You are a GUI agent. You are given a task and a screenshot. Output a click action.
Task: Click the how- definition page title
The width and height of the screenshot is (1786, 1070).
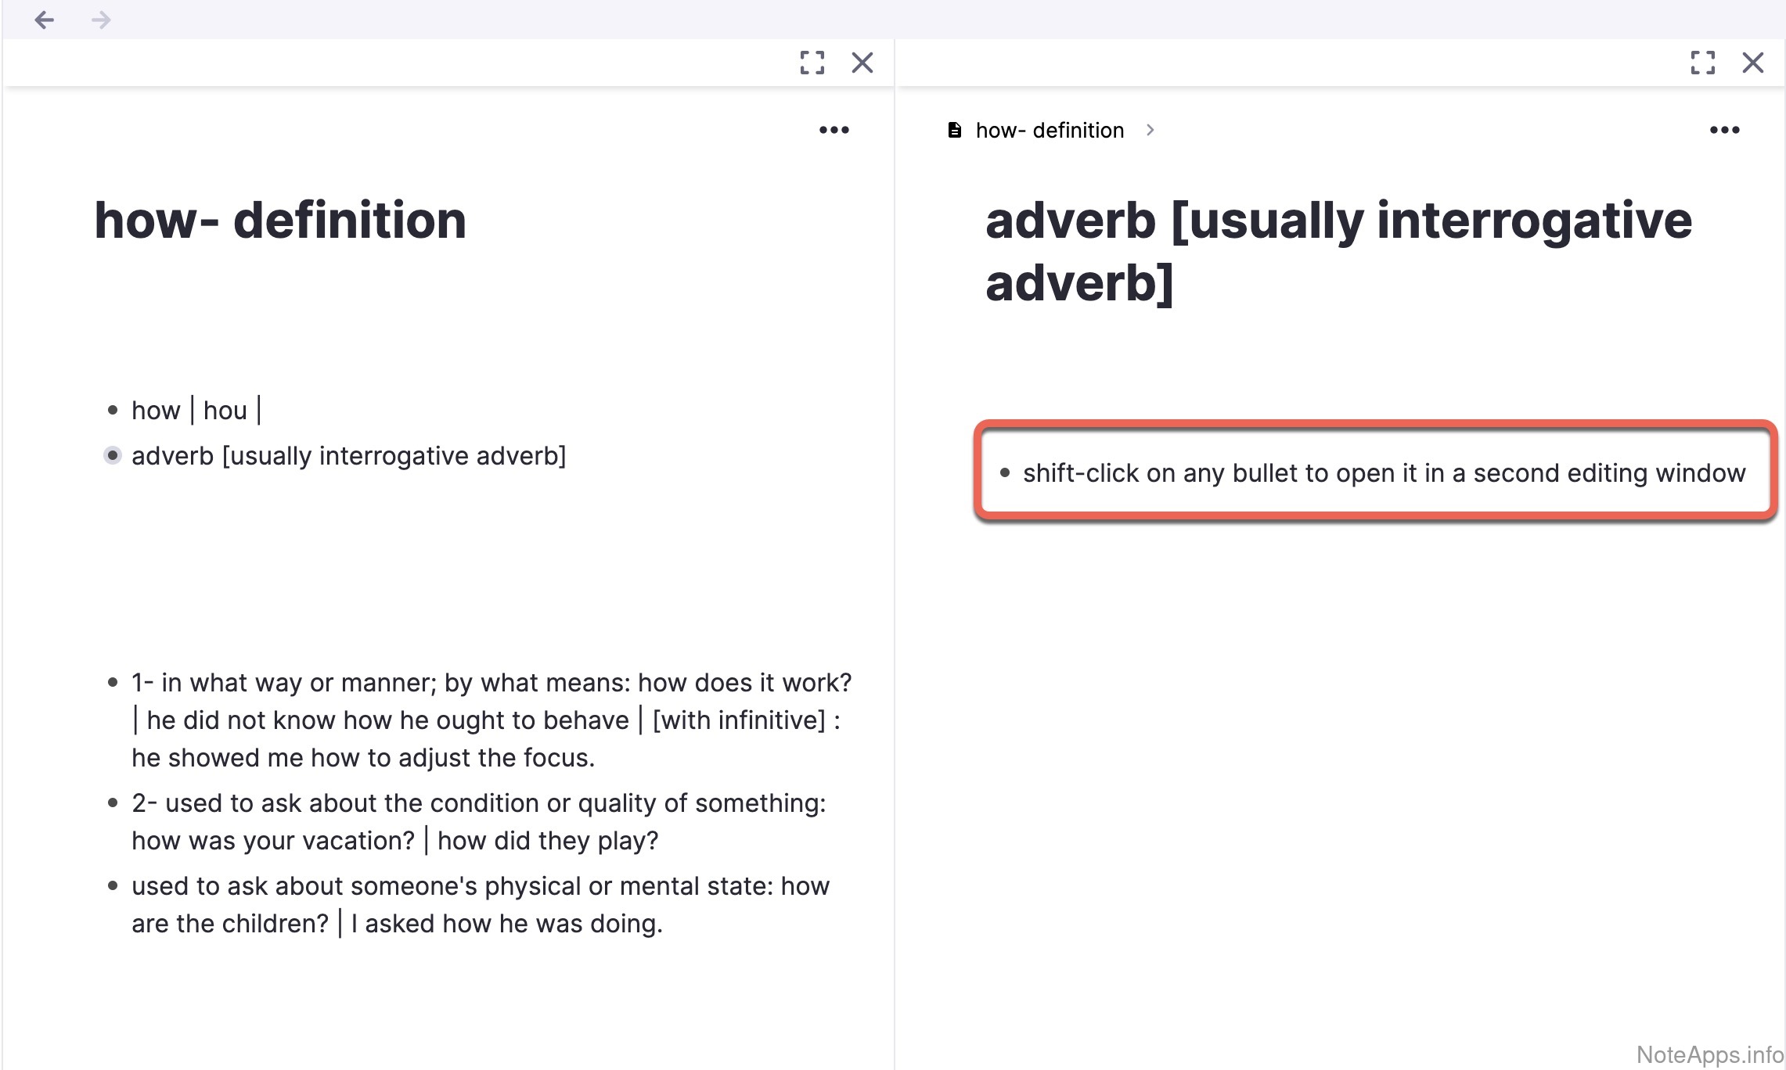280,220
